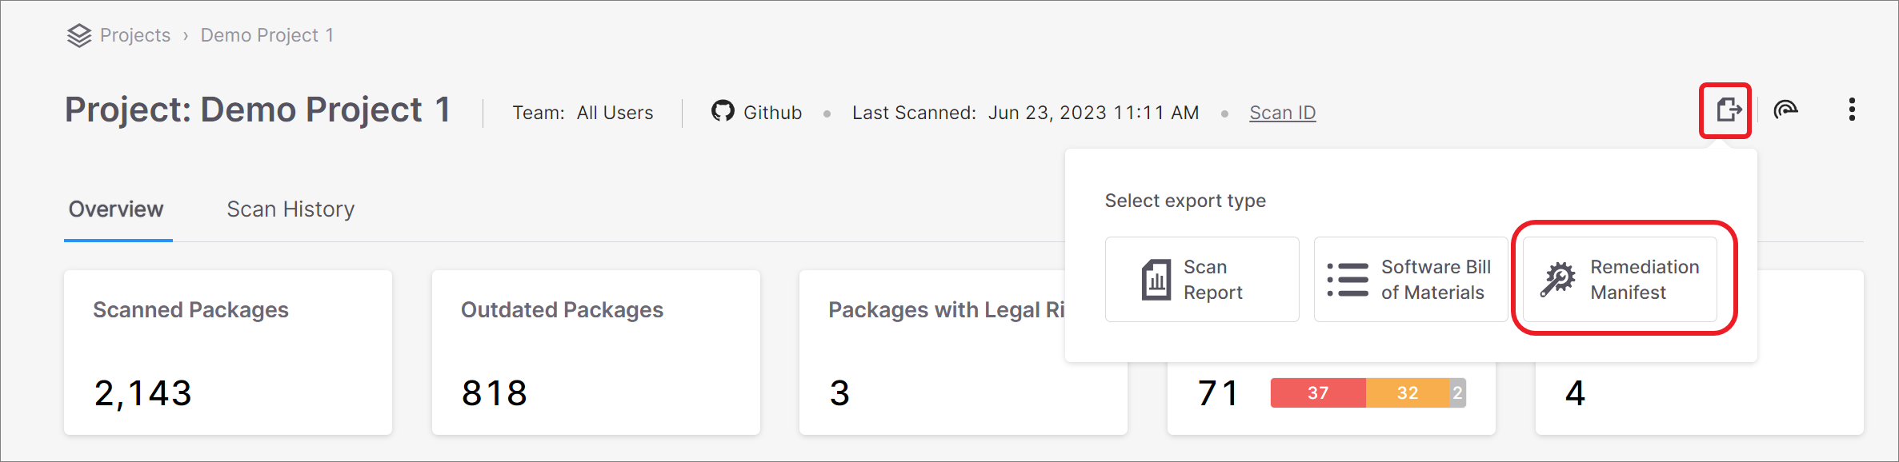Open the Scan ID link
The height and width of the screenshot is (462, 1899).
tap(1283, 113)
